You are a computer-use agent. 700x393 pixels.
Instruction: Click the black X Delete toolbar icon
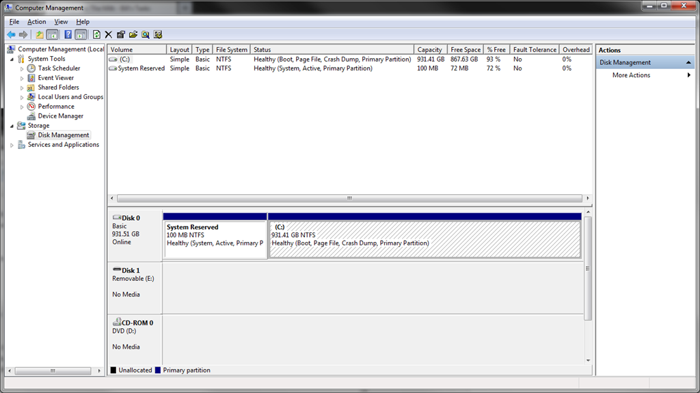(109, 34)
